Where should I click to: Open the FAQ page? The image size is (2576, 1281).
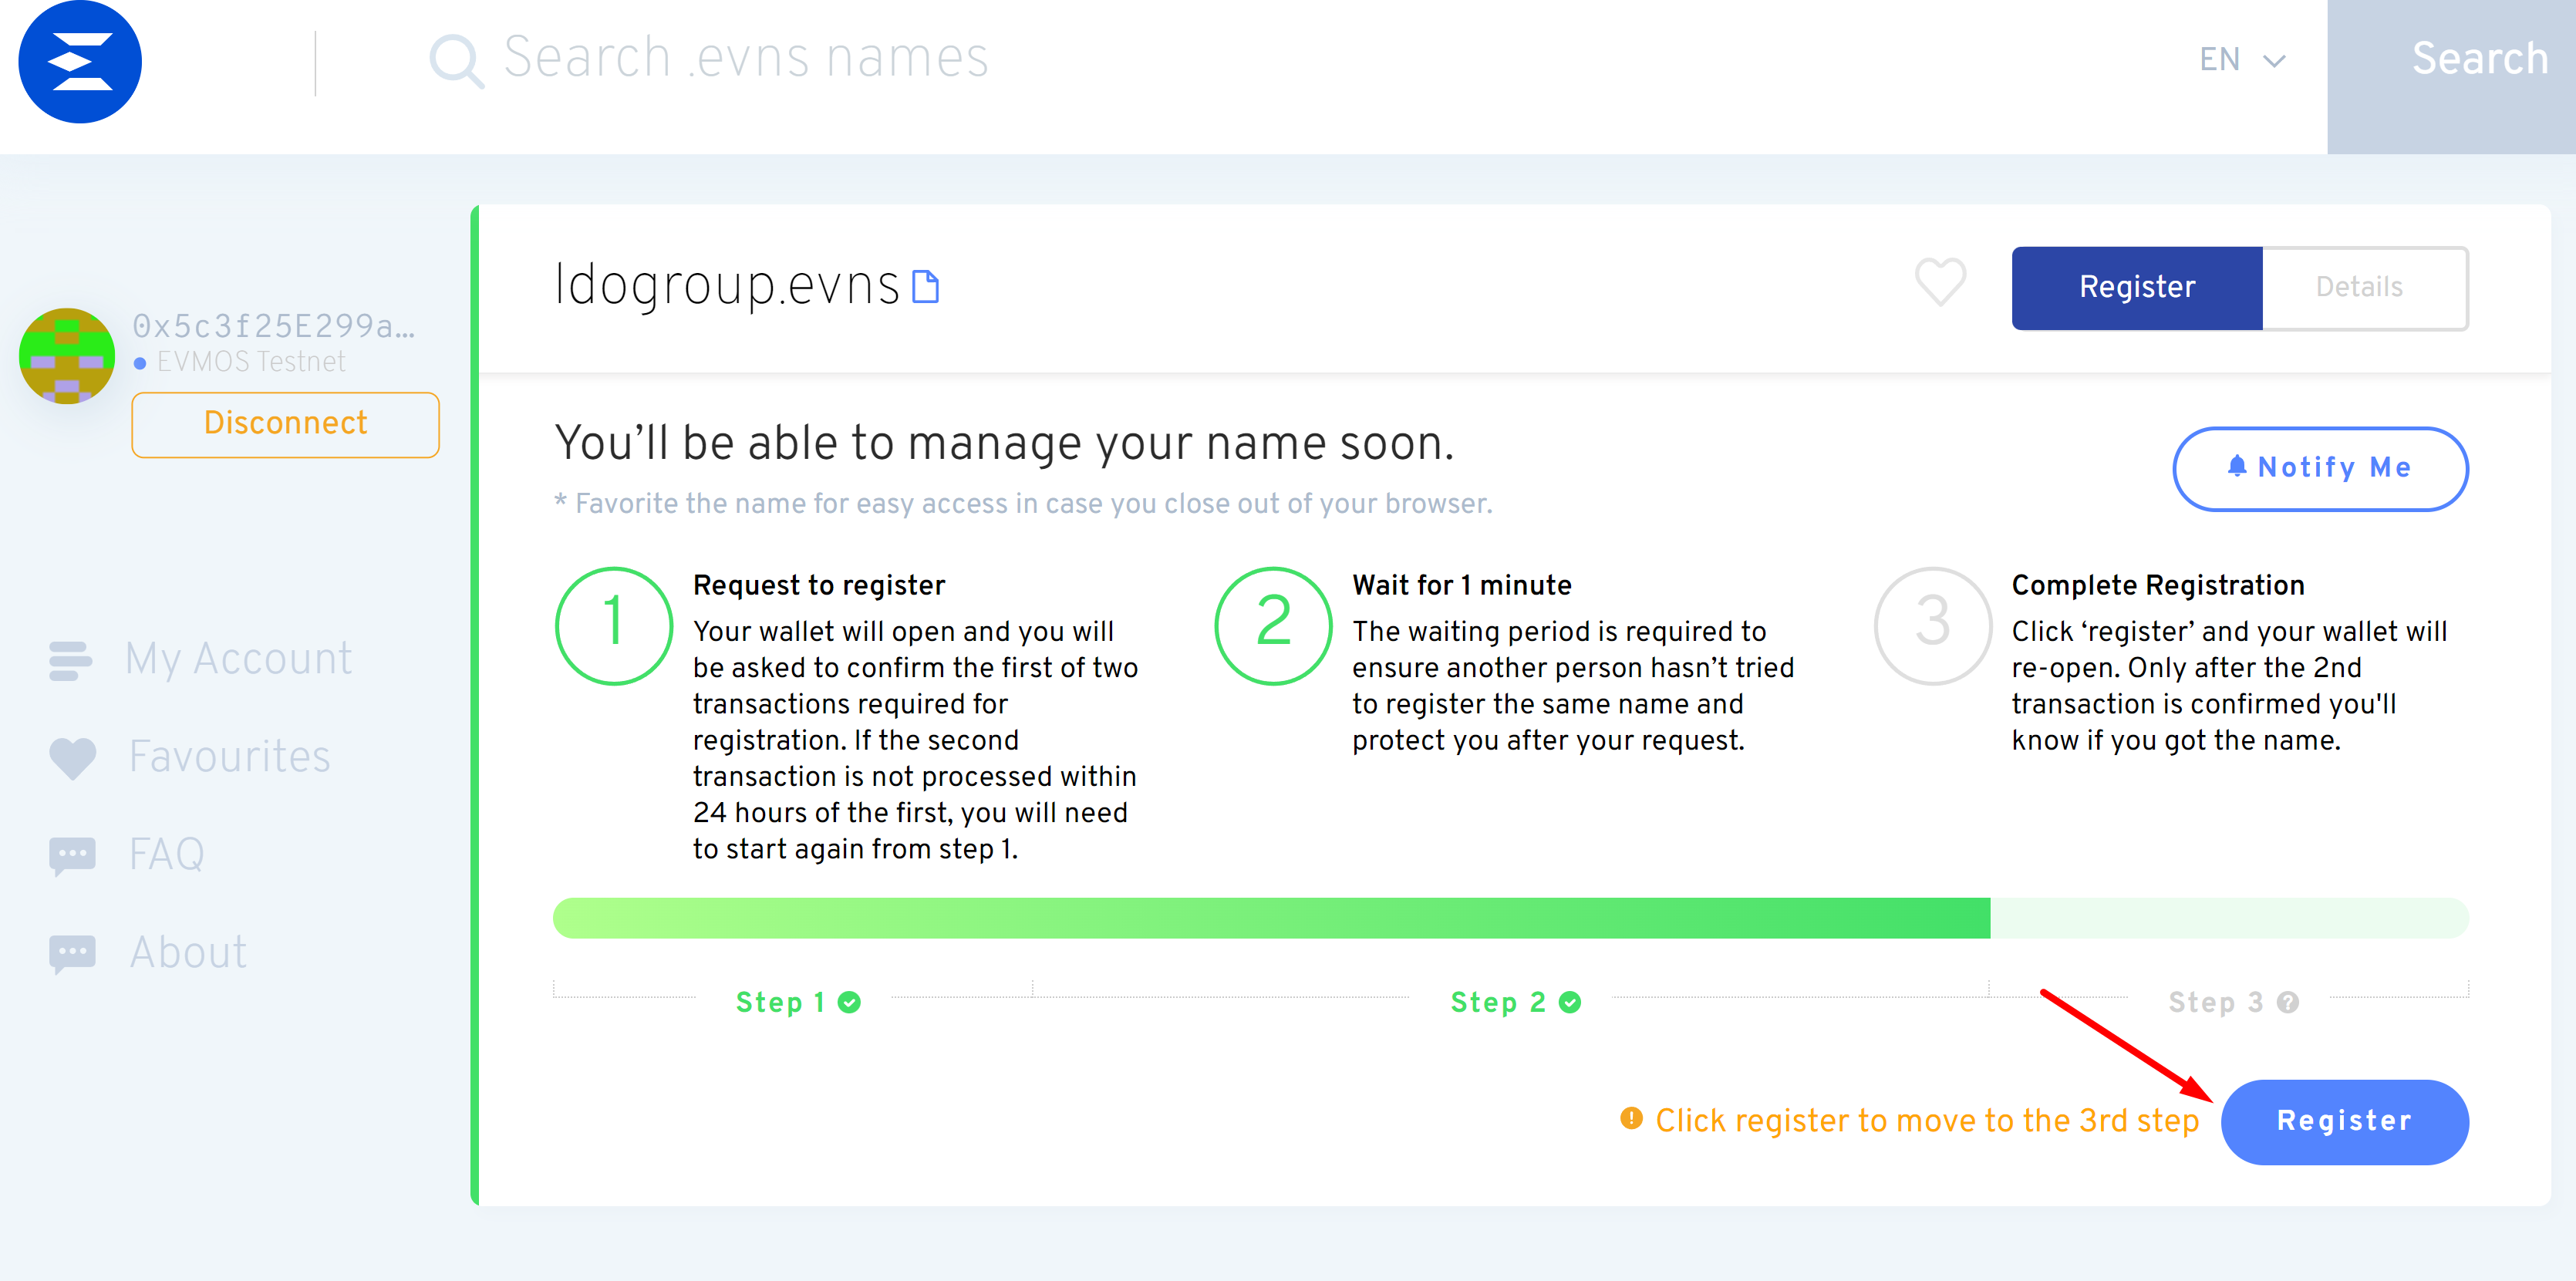click(x=166, y=855)
